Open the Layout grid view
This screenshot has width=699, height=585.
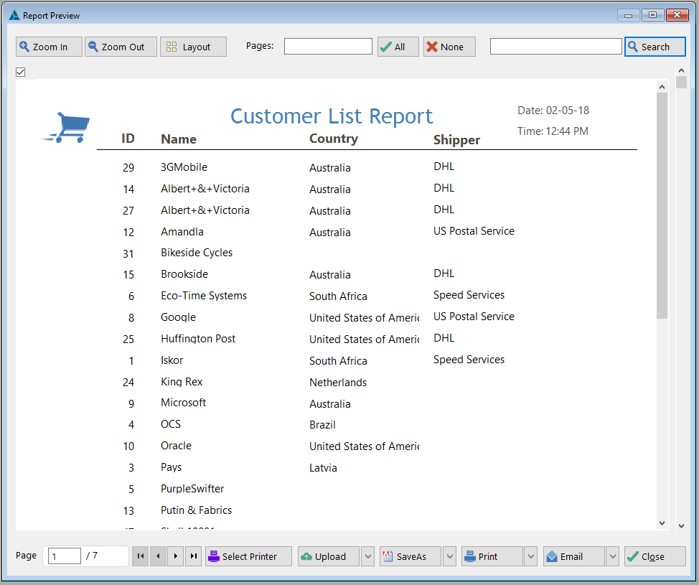coord(193,47)
